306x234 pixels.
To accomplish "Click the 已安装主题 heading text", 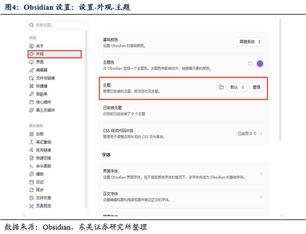I will [x=112, y=108].
